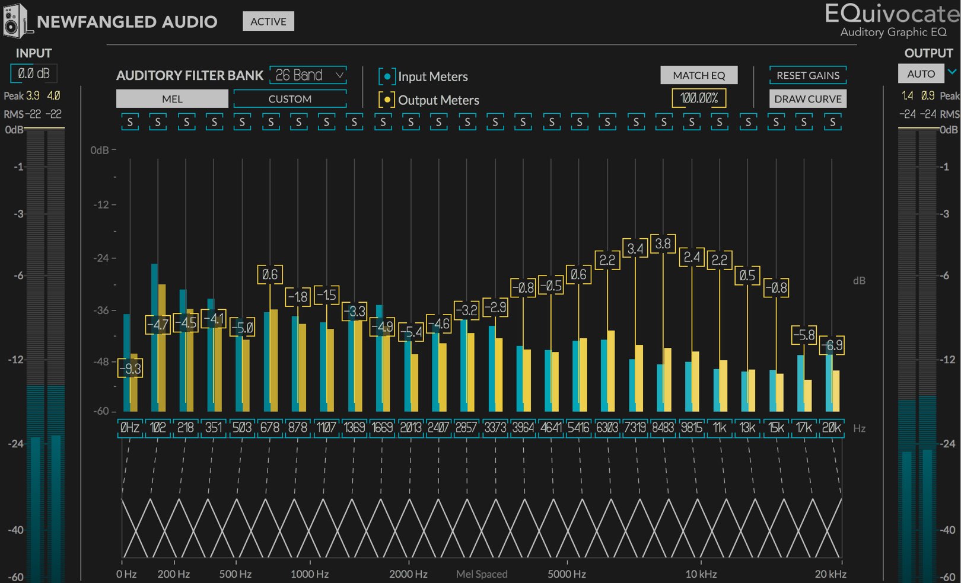Click the 10 kHz axis label
Viewport: 961px width, 583px height.
pos(701,574)
